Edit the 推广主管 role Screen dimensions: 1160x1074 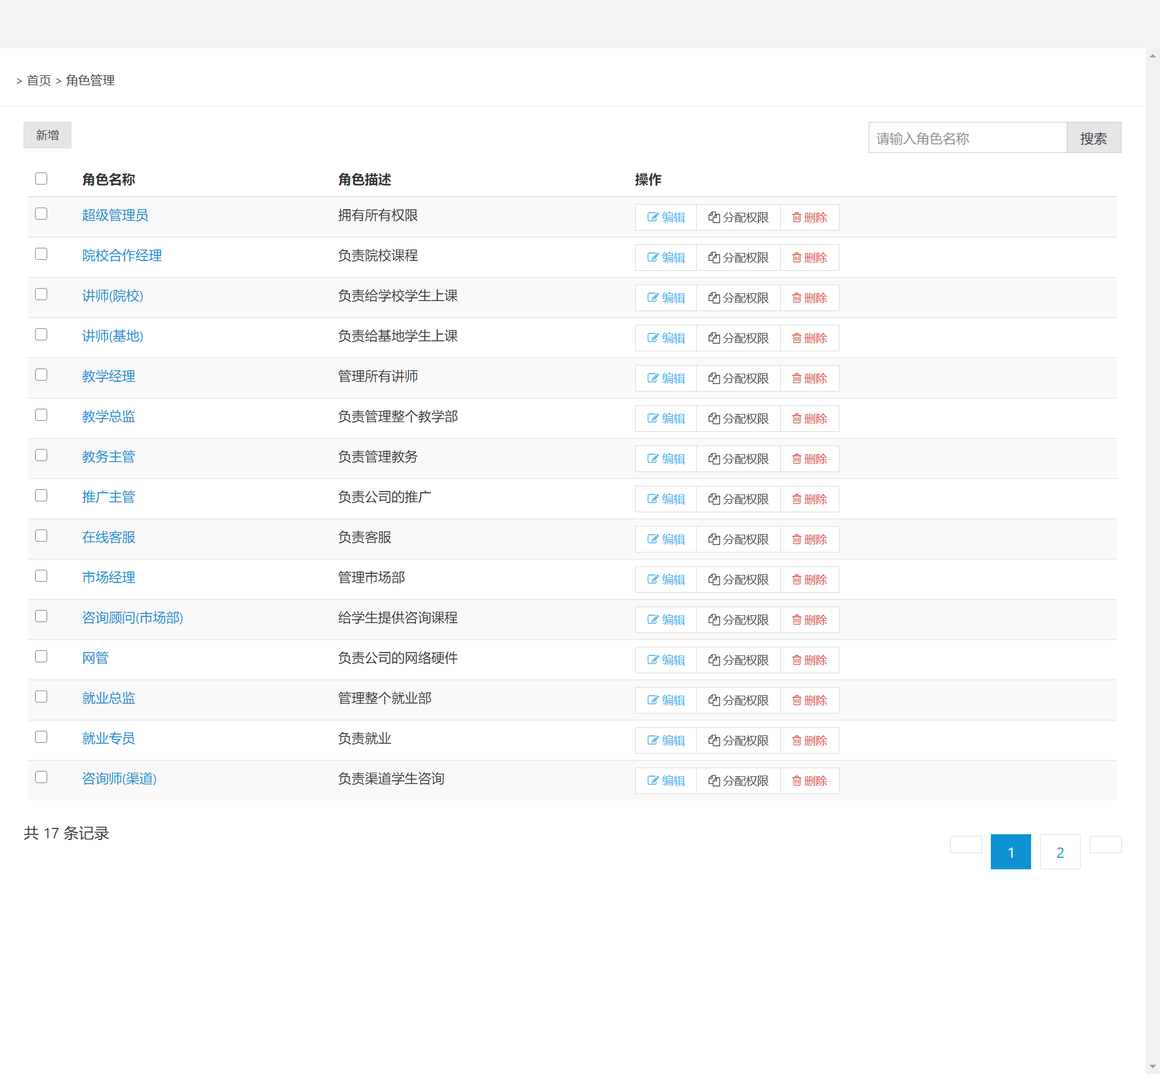tap(666, 499)
